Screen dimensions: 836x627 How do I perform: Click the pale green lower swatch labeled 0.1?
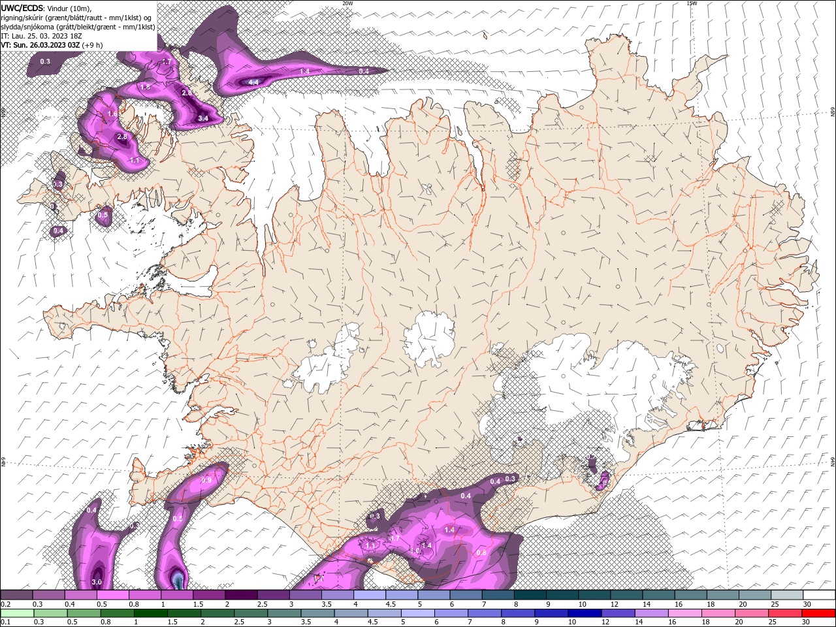coord(17,613)
